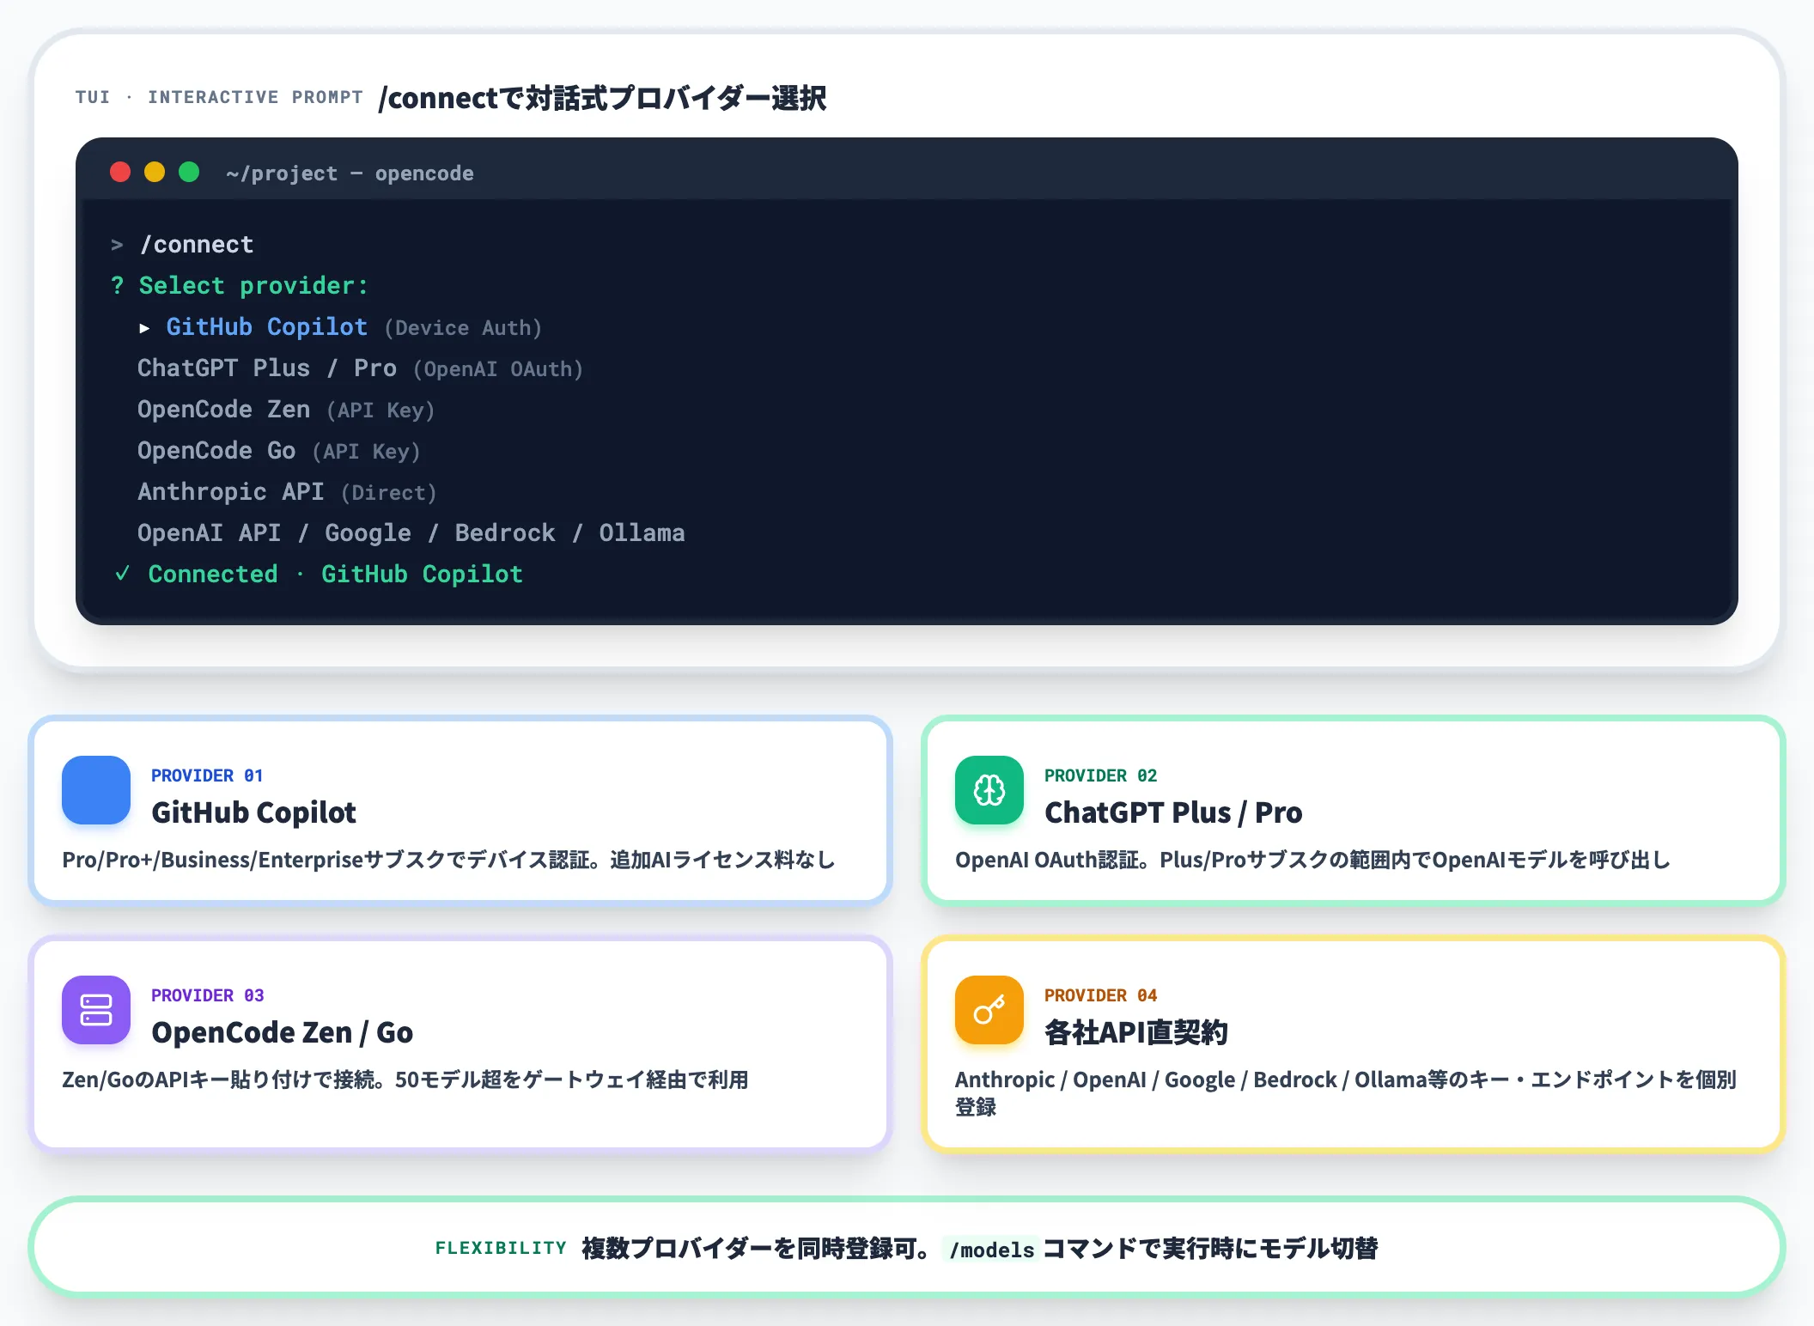Select GitHub Copilot in the terminal list
The image size is (1814, 1326).
pyautogui.click(x=266, y=327)
